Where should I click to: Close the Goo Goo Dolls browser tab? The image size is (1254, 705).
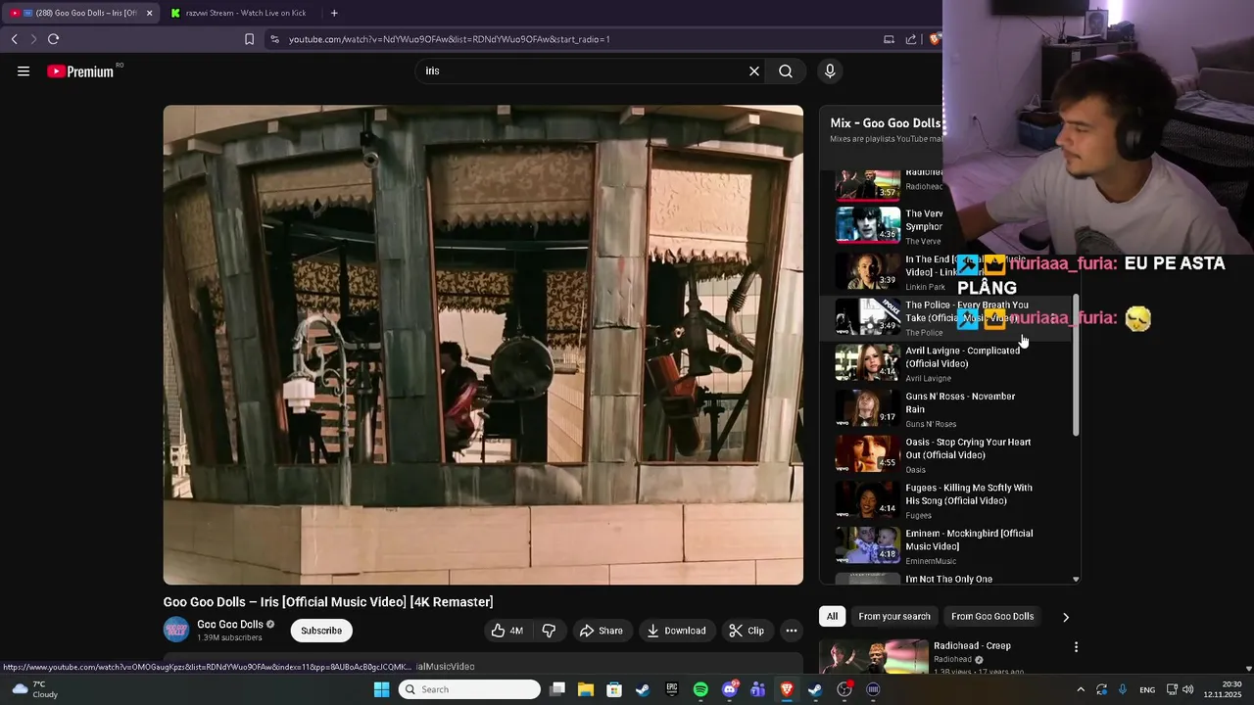(149, 13)
